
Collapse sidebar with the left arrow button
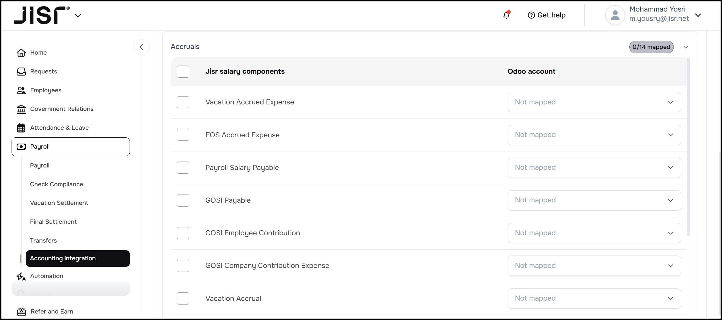click(141, 47)
